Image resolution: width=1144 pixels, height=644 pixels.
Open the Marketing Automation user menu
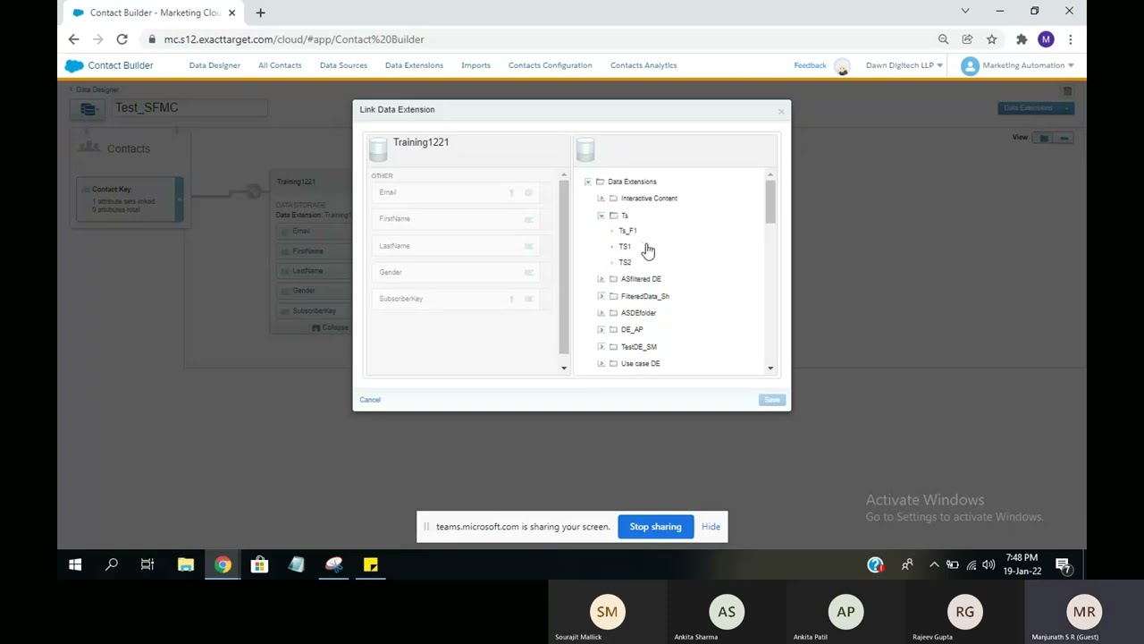(x=1018, y=65)
